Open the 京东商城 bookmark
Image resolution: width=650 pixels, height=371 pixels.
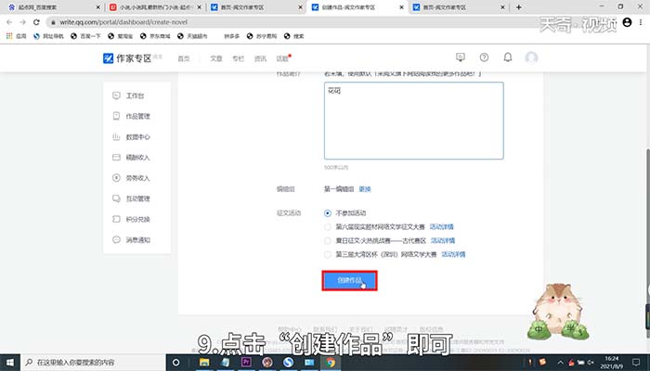coord(155,36)
